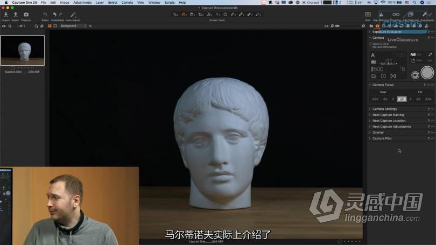This screenshot has height=245, width=436.
Task: Click the camera white balance picker
Action: point(430,54)
